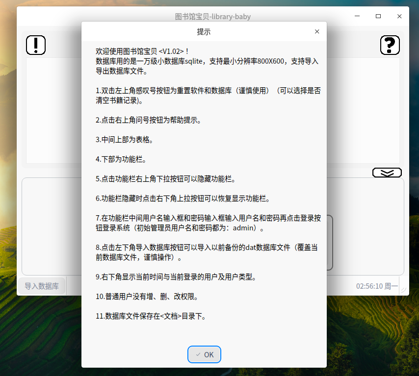419x376 pixels.
Task: Click the 提示 dialog title text
Action: pyautogui.click(x=204, y=32)
